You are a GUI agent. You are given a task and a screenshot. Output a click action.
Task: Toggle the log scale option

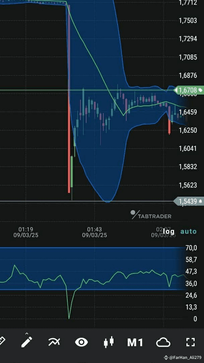(x=169, y=231)
